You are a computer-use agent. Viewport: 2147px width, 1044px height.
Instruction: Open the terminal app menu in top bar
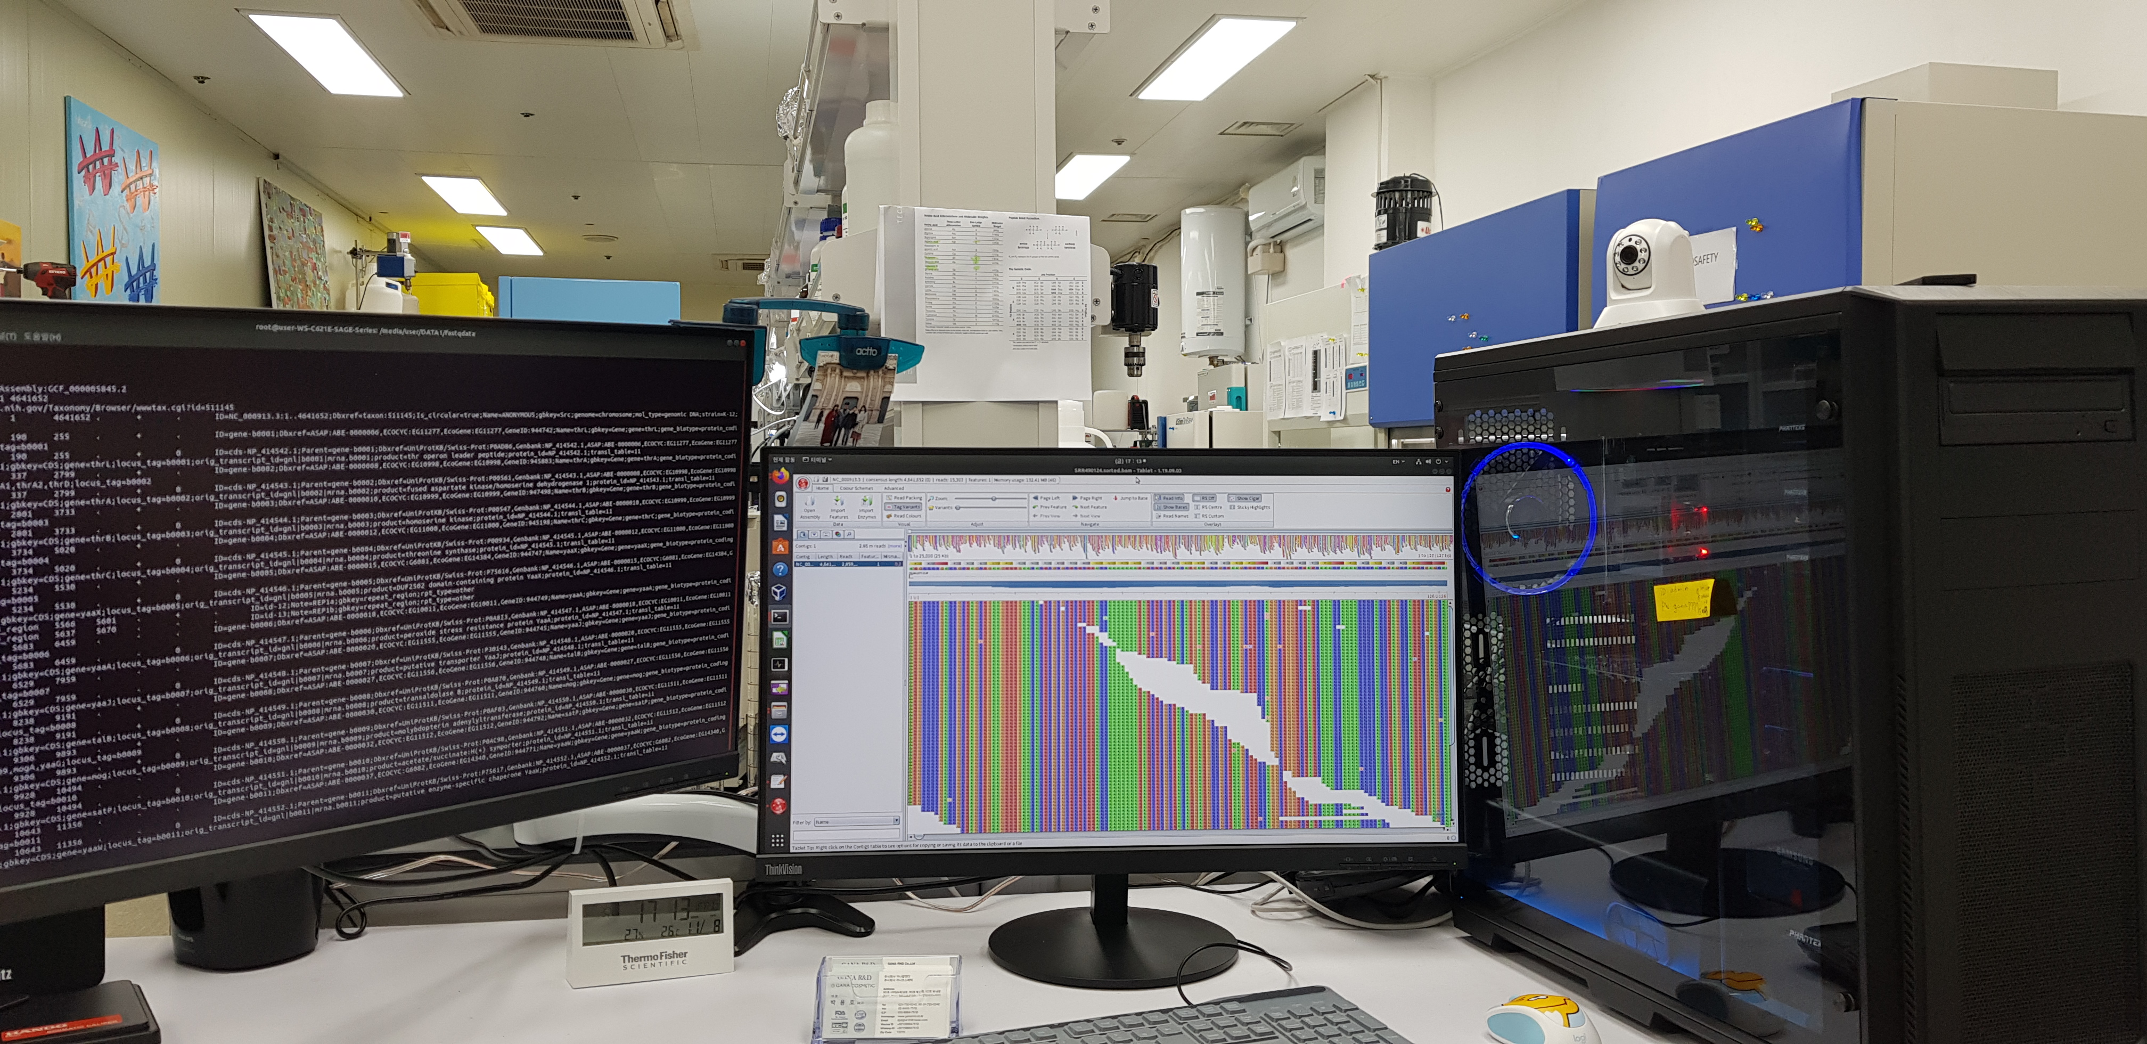coord(817,460)
